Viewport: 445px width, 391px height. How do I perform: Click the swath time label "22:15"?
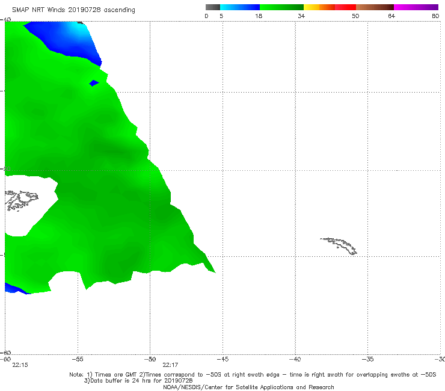click(20, 365)
